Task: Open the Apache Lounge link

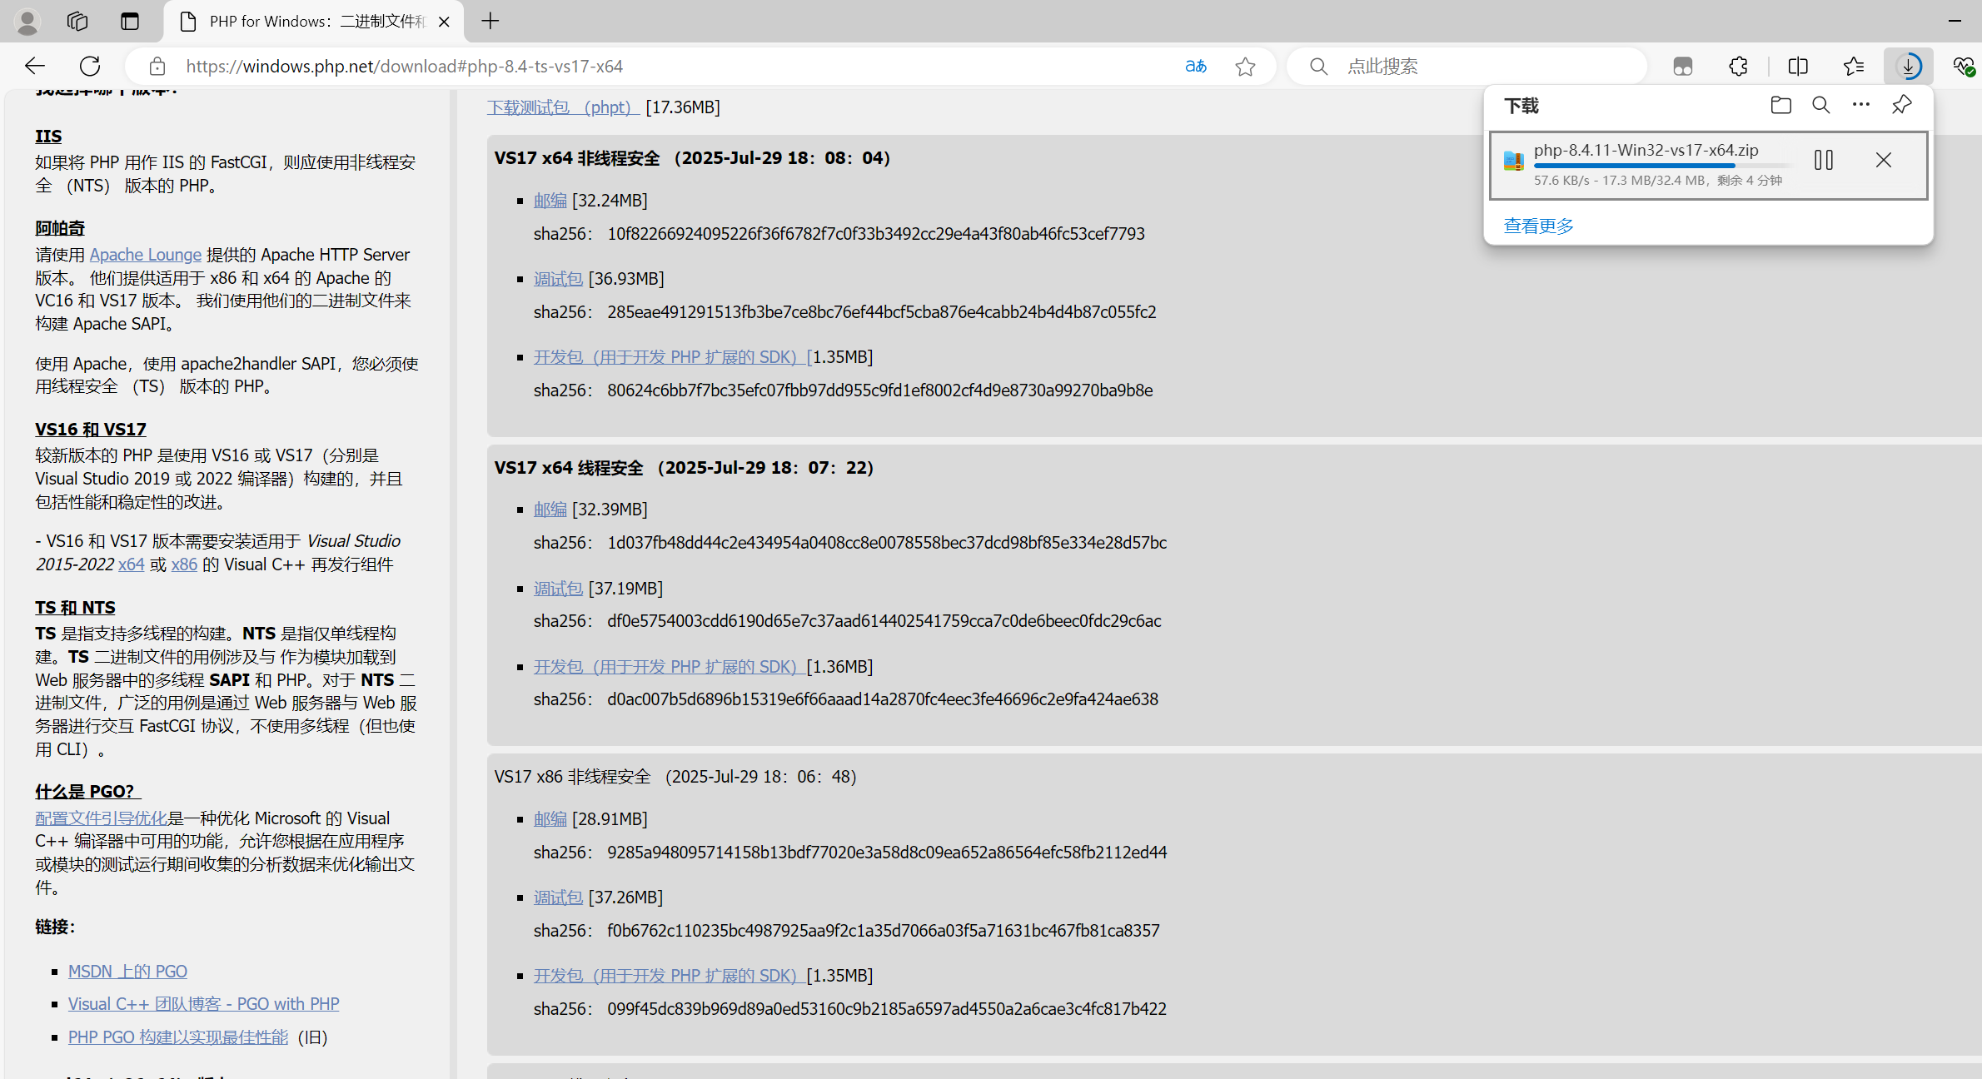Action: pyautogui.click(x=145, y=255)
